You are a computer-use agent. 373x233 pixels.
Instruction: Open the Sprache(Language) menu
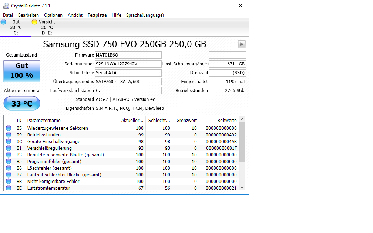click(x=145, y=15)
